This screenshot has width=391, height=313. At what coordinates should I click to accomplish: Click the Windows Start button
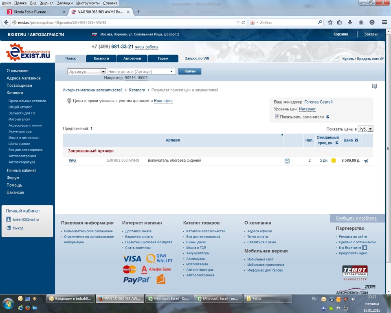click(8, 304)
